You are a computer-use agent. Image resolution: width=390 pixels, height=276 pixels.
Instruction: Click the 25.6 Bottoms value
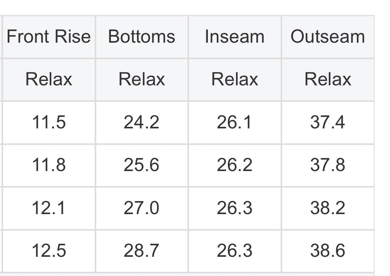pyautogui.click(x=142, y=165)
